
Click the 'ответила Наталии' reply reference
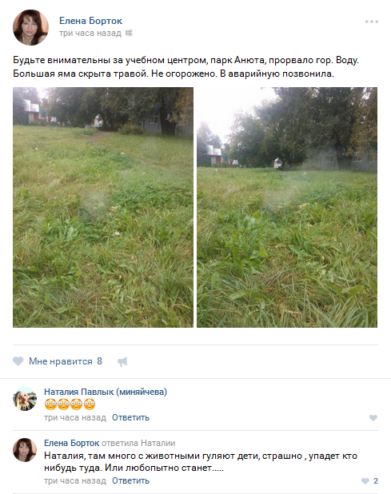click(x=138, y=443)
